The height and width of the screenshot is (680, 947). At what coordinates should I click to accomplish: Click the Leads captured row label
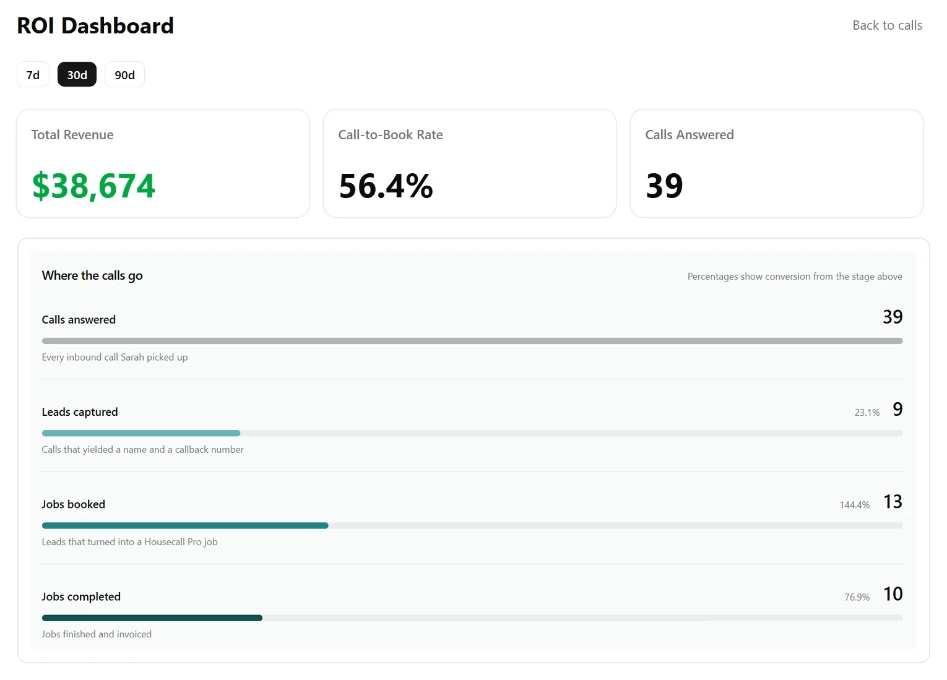coord(80,412)
